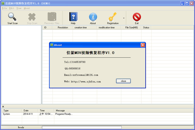
Task: Close the About dialog with the red X
Action: click(143, 45)
